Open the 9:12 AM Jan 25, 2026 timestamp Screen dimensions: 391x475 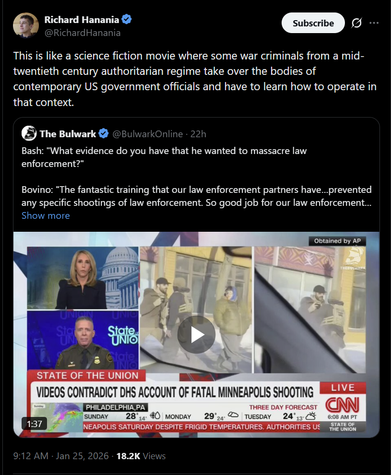pos(61,456)
